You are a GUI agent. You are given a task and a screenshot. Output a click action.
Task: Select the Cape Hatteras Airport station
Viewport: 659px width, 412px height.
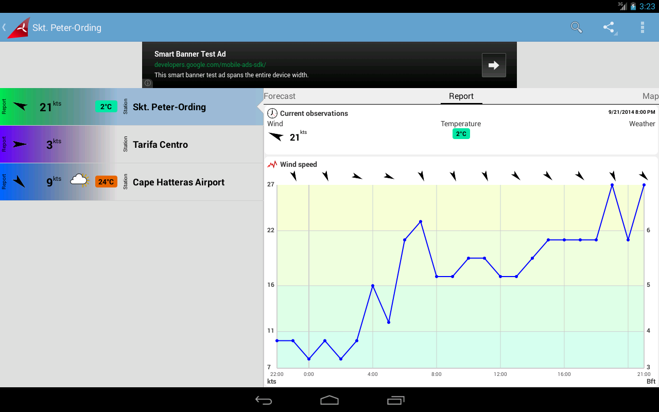pos(179,182)
